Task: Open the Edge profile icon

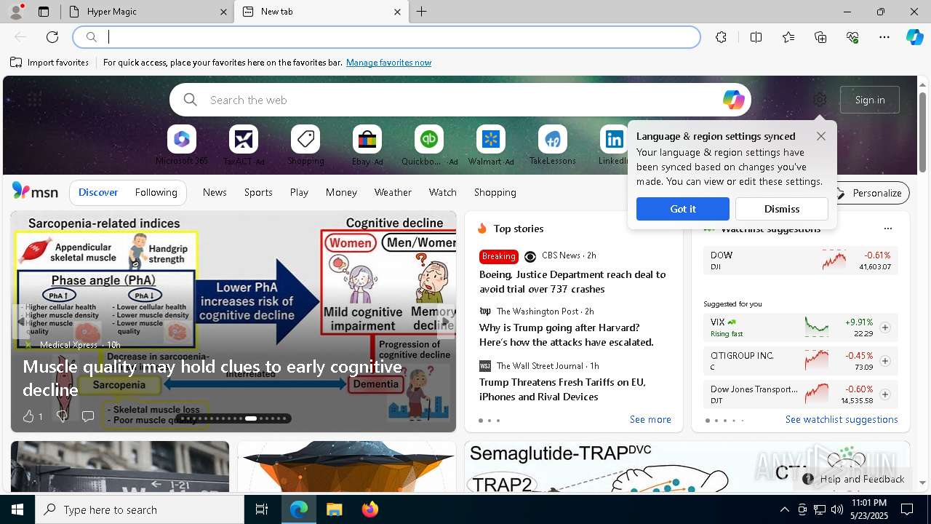Action: click(x=15, y=12)
